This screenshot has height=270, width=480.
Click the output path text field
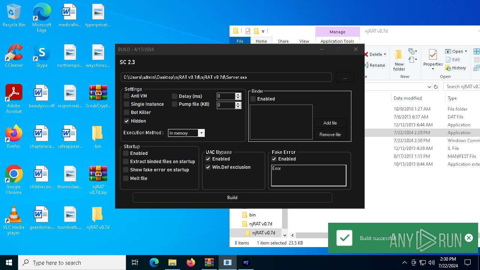tap(226, 77)
